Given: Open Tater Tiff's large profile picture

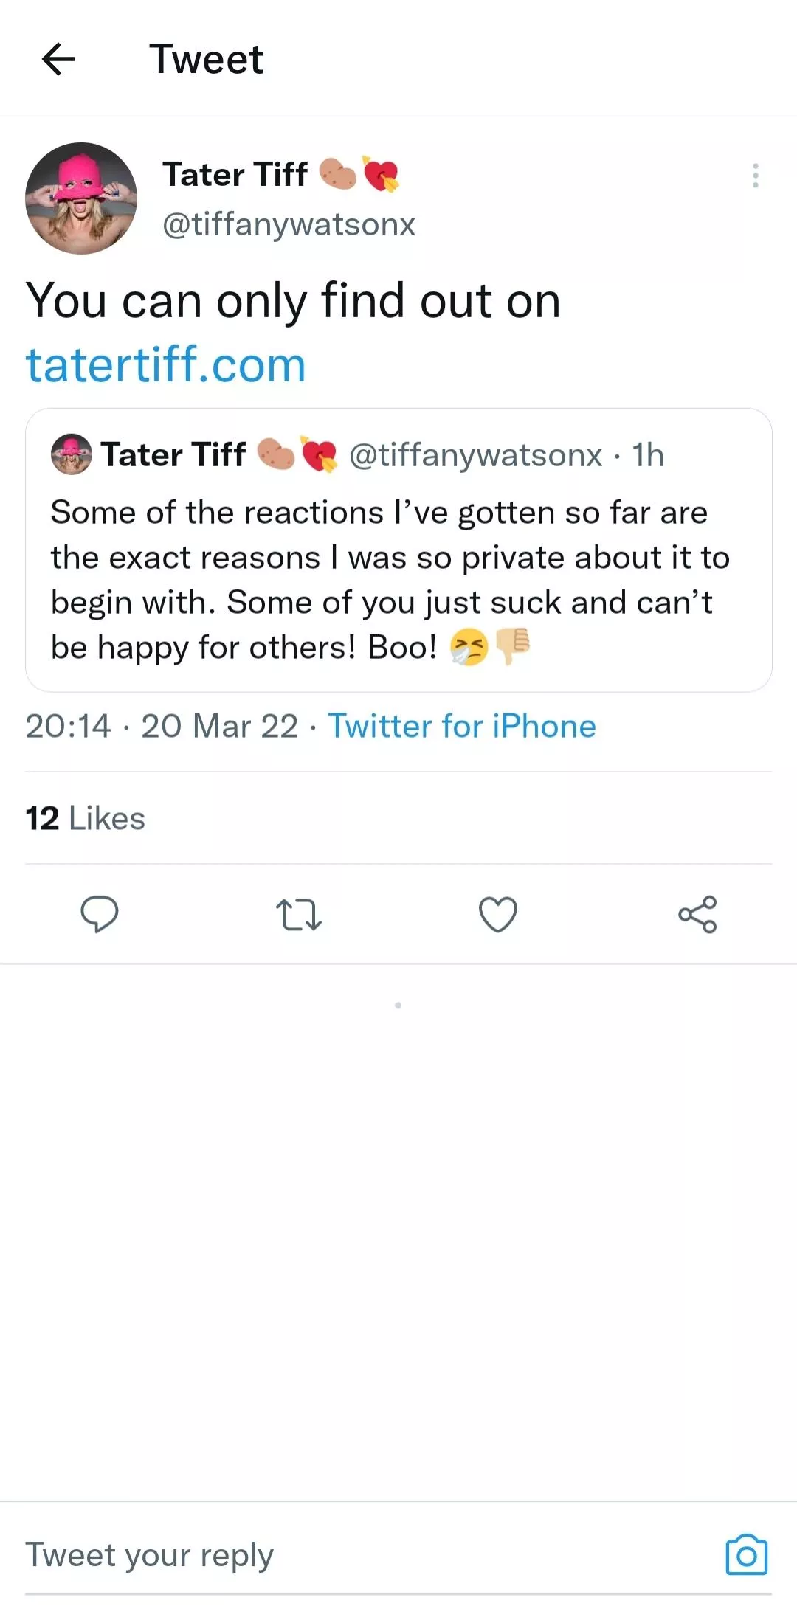Looking at the screenshot, I should click(x=81, y=198).
